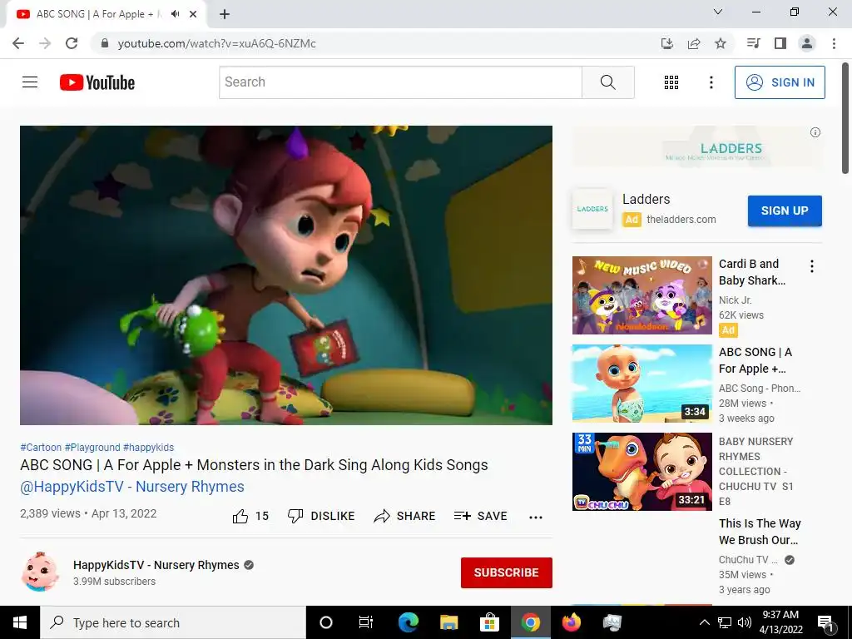Click the ad info icon on Ladders banner
This screenshot has width=852, height=639.
coord(815,132)
